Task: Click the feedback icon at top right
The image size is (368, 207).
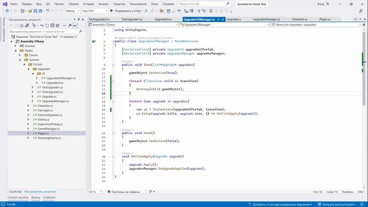Action: point(361,11)
